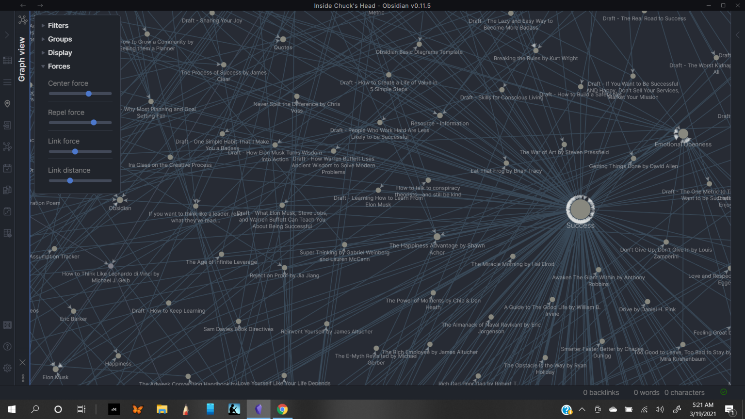This screenshot has height=419, width=745.
Task: Open settings gear in the left ribbon
Action: 7,368
